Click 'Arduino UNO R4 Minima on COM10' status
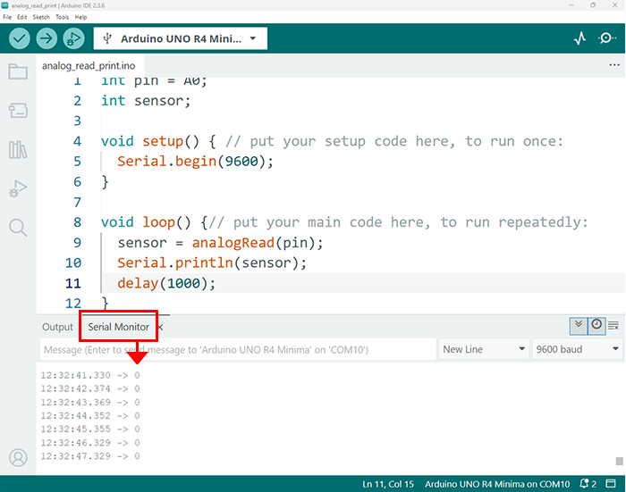This screenshot has height=492, width=626. pos(497,484)
